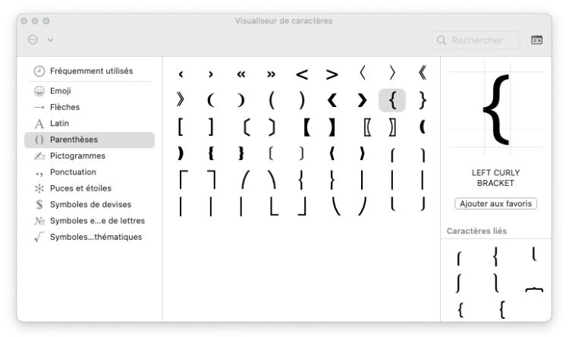
Task: Select the right floor corner bracket ⌋
Action: (302, 206)
